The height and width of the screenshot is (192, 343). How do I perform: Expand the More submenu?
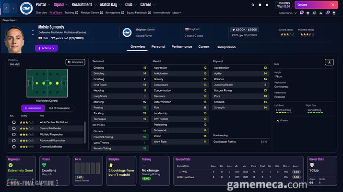click(x=177, y=13)
